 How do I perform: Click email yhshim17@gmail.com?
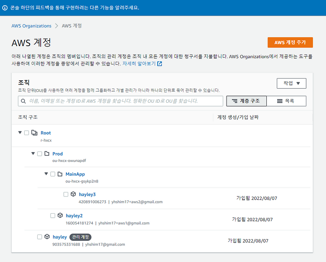pos(105,245)
